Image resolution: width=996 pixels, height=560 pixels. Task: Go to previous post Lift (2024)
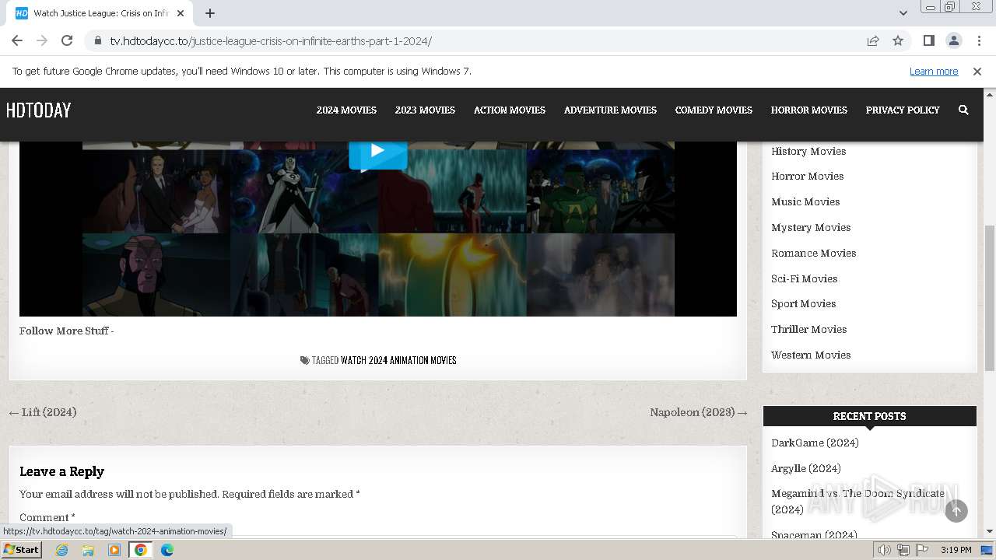43,412
